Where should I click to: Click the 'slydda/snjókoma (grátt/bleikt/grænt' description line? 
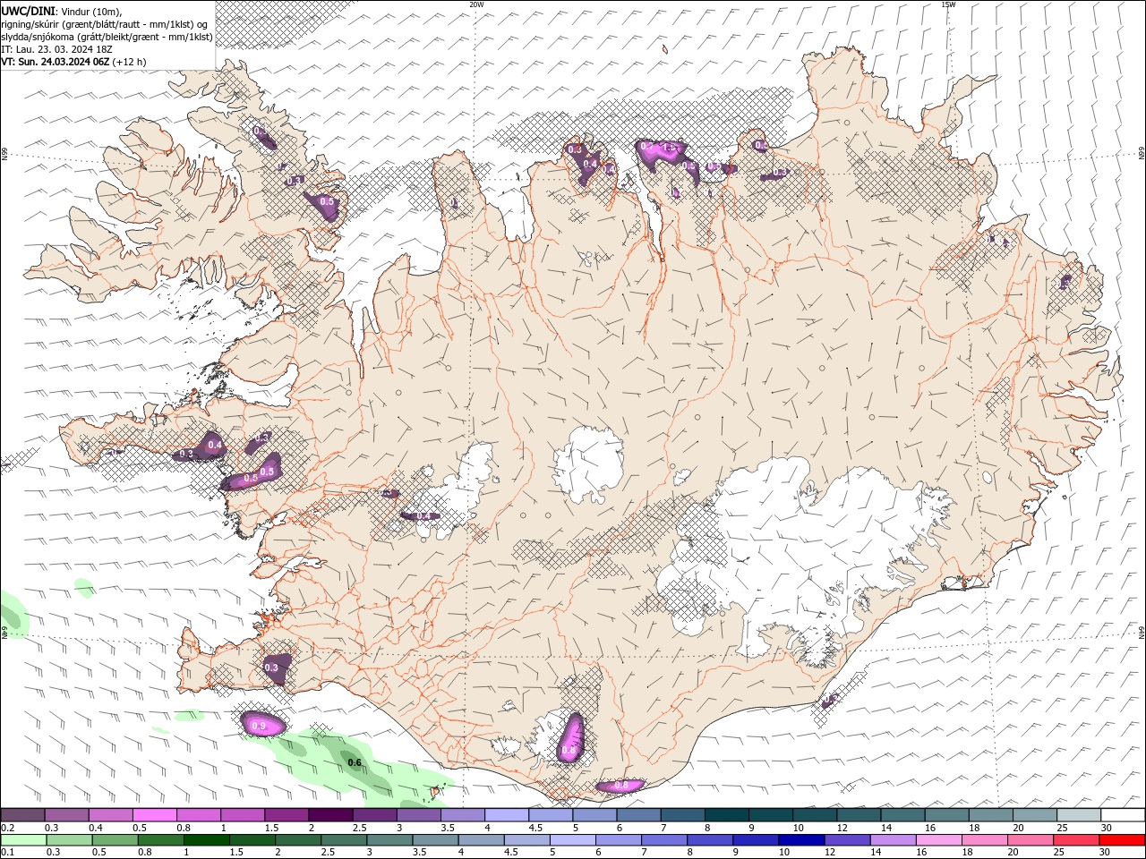[107, 37]
